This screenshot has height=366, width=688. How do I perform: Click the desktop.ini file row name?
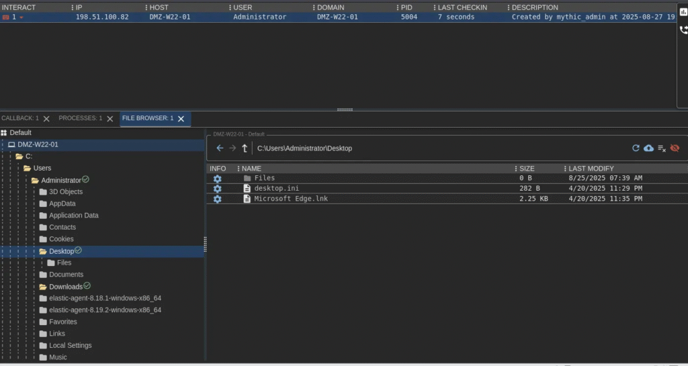(x=277, y=188)
